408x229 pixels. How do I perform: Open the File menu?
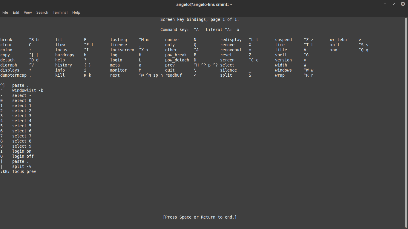5,12
